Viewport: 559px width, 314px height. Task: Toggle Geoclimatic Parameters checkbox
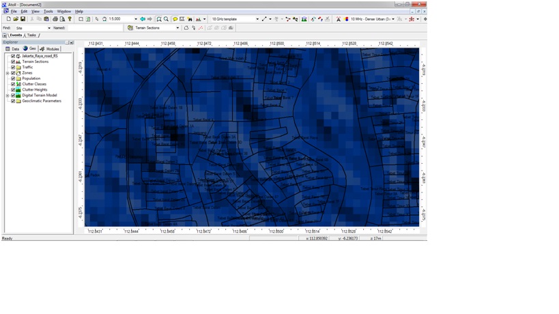click(13, 101)
